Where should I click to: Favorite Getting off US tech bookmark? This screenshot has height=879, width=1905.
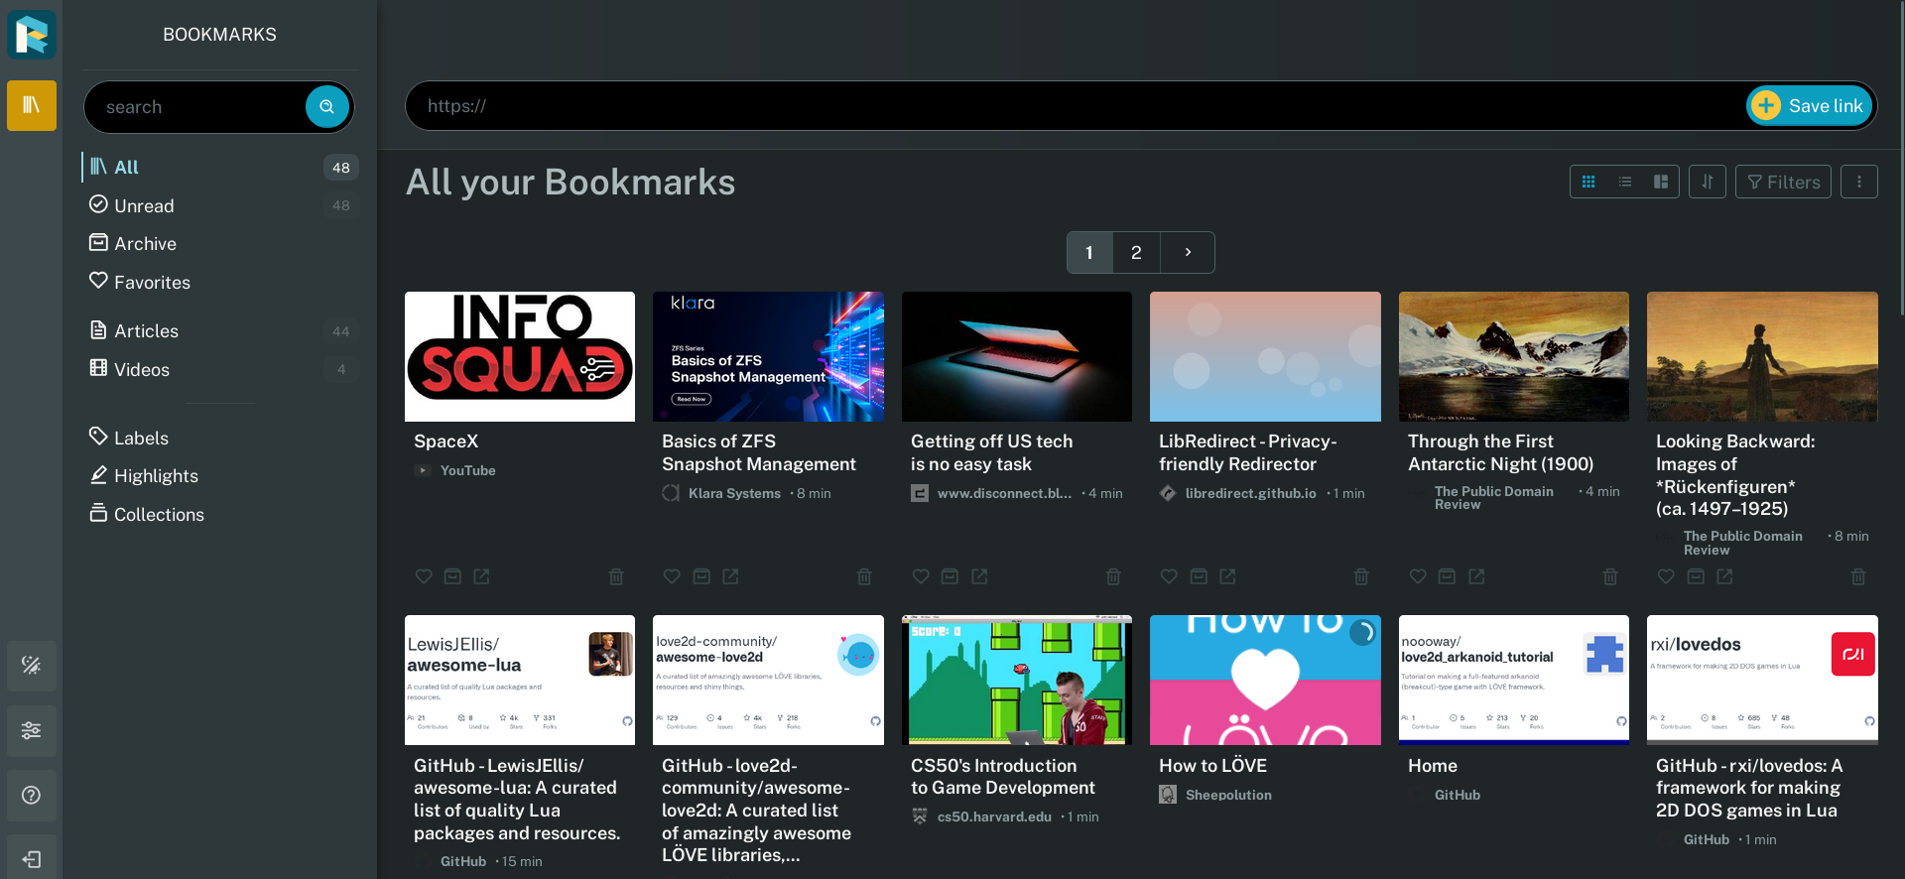pos(921,576)
